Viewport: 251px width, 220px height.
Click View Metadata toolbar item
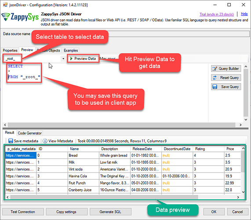pos(58,141)
